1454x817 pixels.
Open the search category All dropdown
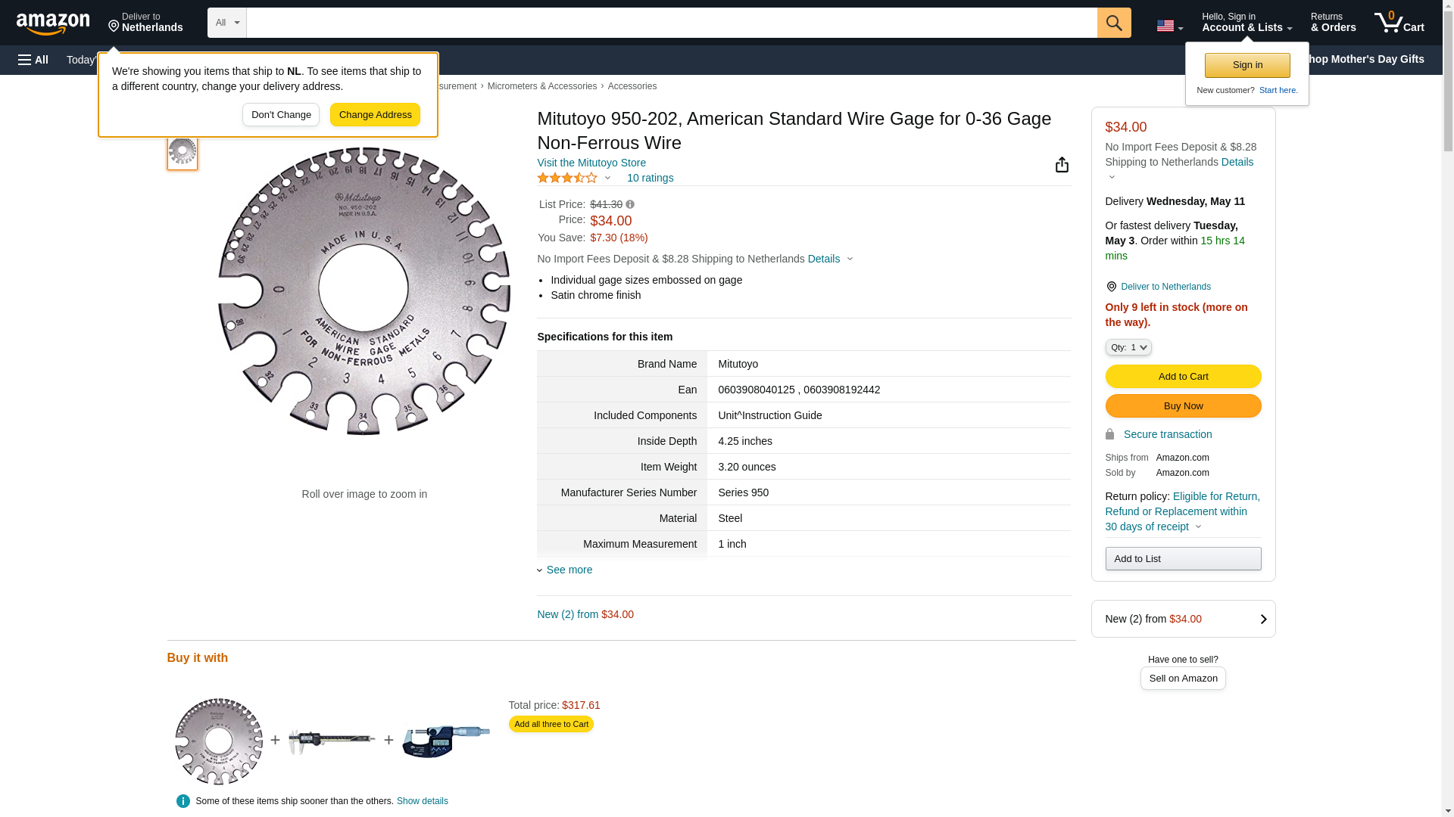click(x=226, y=23)
